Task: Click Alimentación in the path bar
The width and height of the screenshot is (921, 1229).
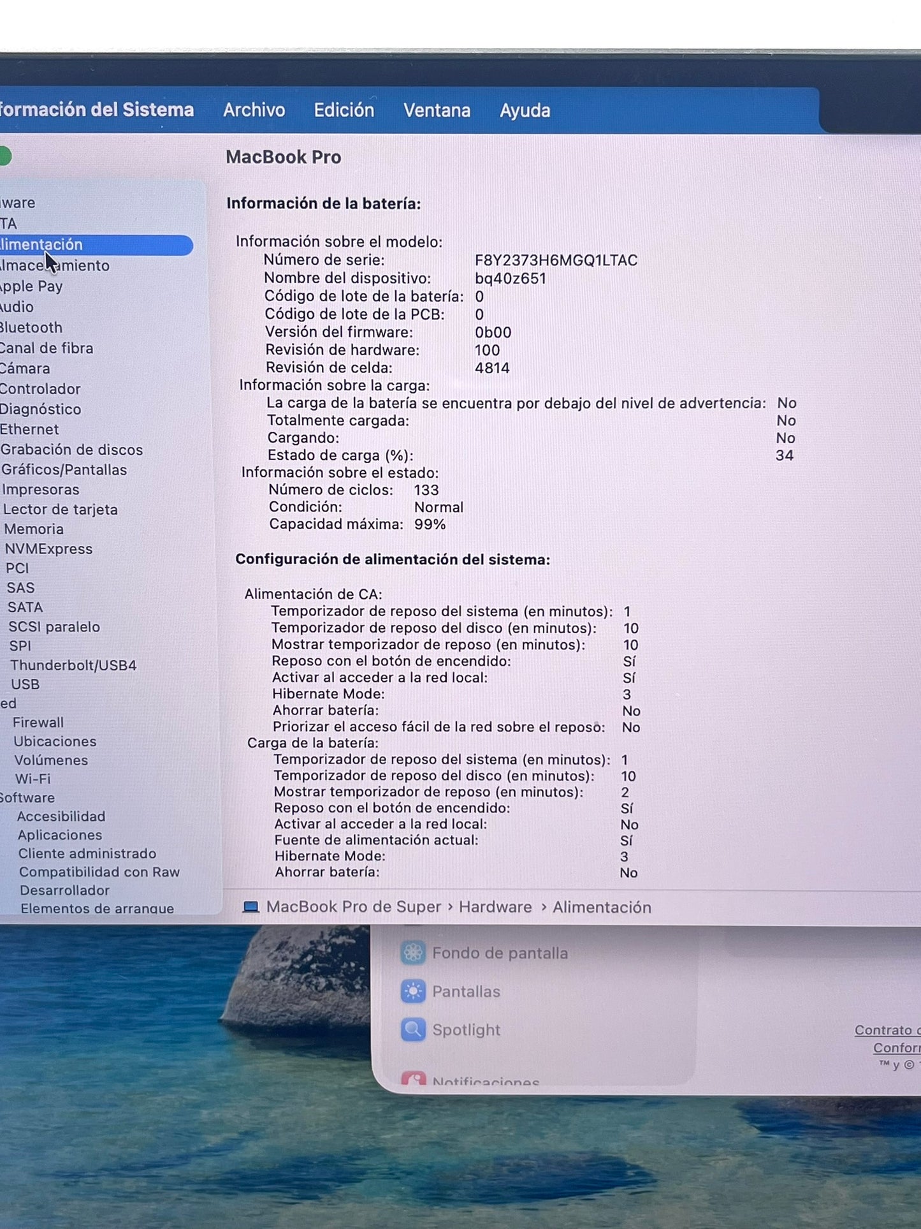Action: click(602, 907)
